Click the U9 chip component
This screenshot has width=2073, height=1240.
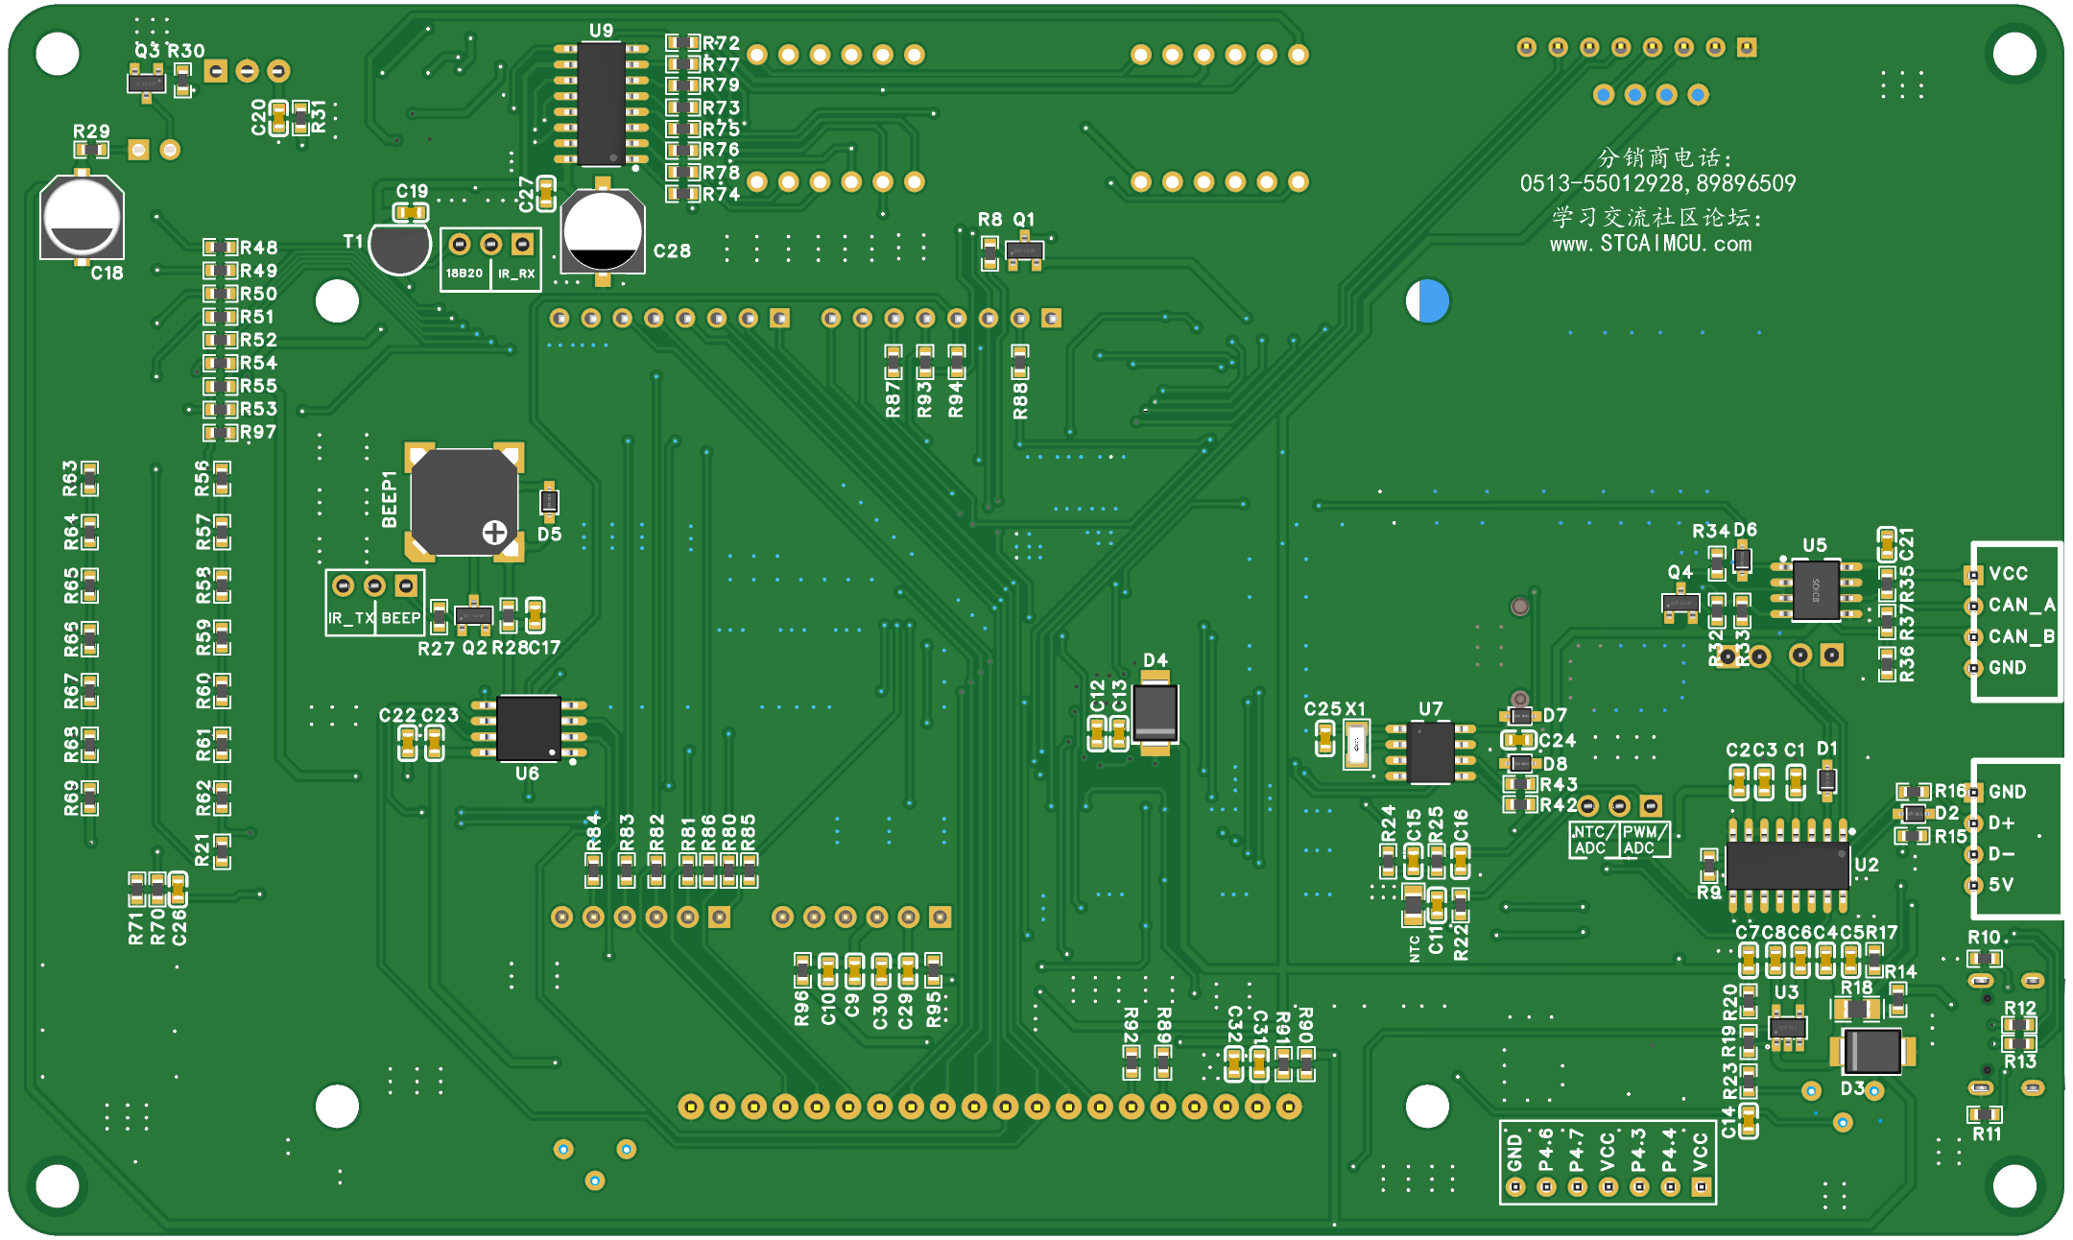click(602, 104)
